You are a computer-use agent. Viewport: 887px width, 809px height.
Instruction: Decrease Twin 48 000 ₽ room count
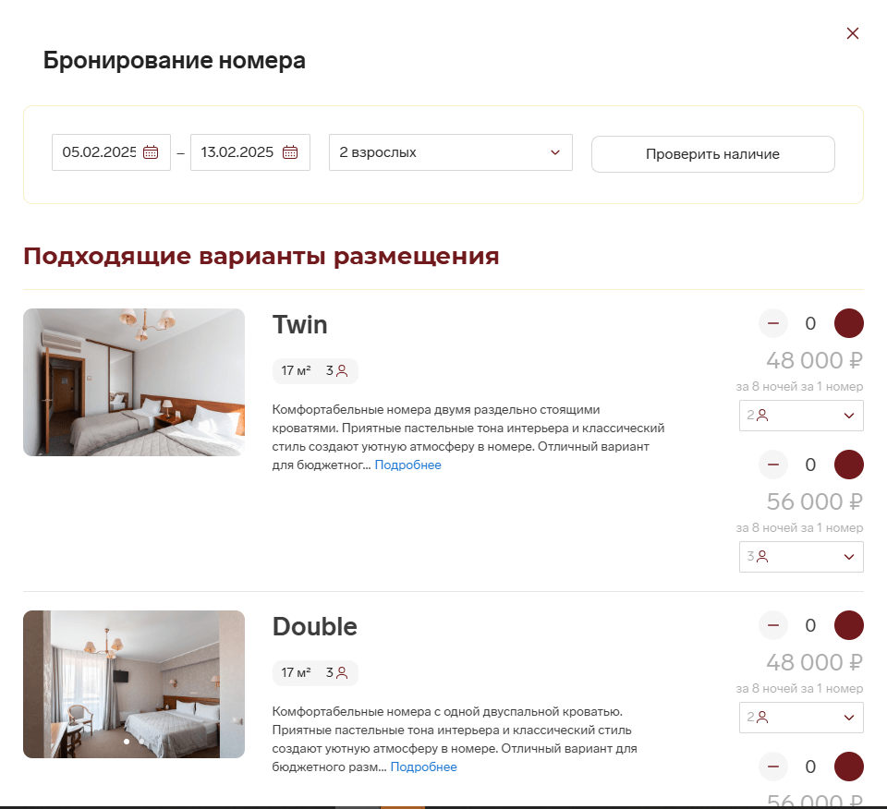click(x=773, y=323)
